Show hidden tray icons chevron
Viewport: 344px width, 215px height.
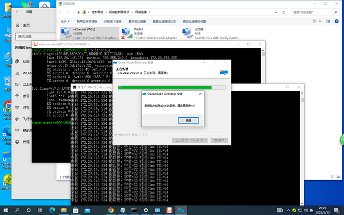pyautogui.click(x=288, y=211)
